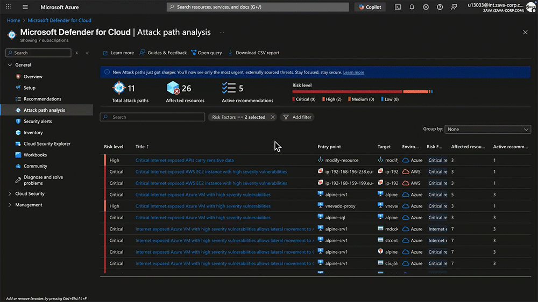Launch Cloud Shell from top bar

click(398, 7)
